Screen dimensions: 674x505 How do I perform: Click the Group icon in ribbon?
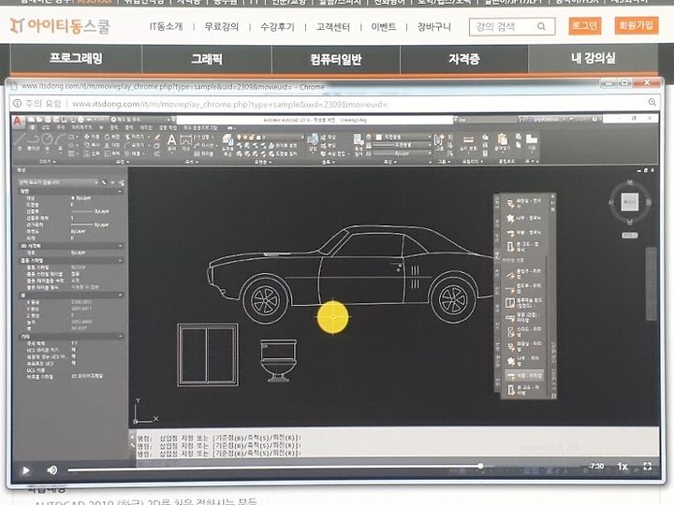tap(438, 141)
